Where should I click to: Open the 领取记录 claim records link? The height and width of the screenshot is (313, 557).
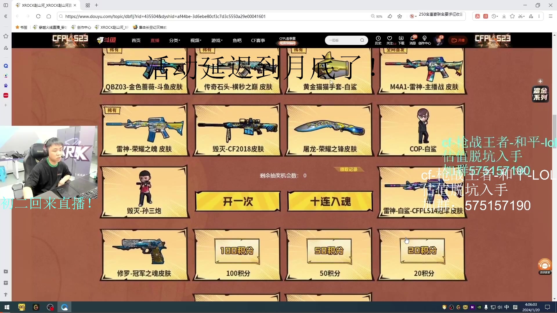348,169
